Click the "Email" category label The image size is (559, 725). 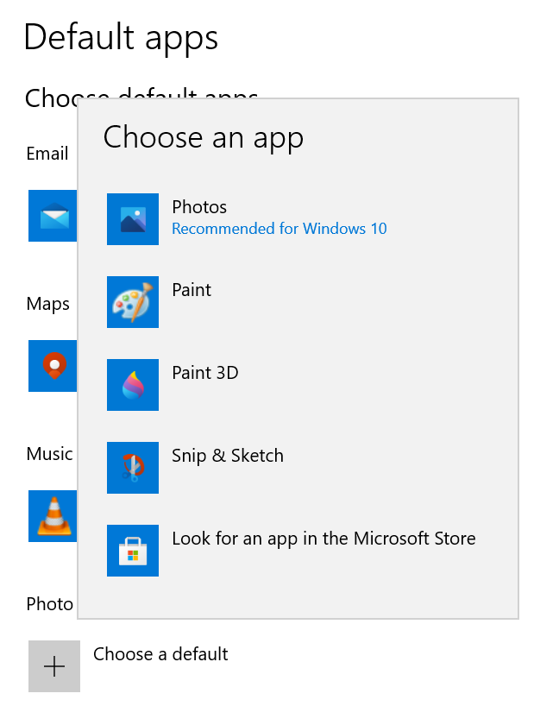[47, 154]
